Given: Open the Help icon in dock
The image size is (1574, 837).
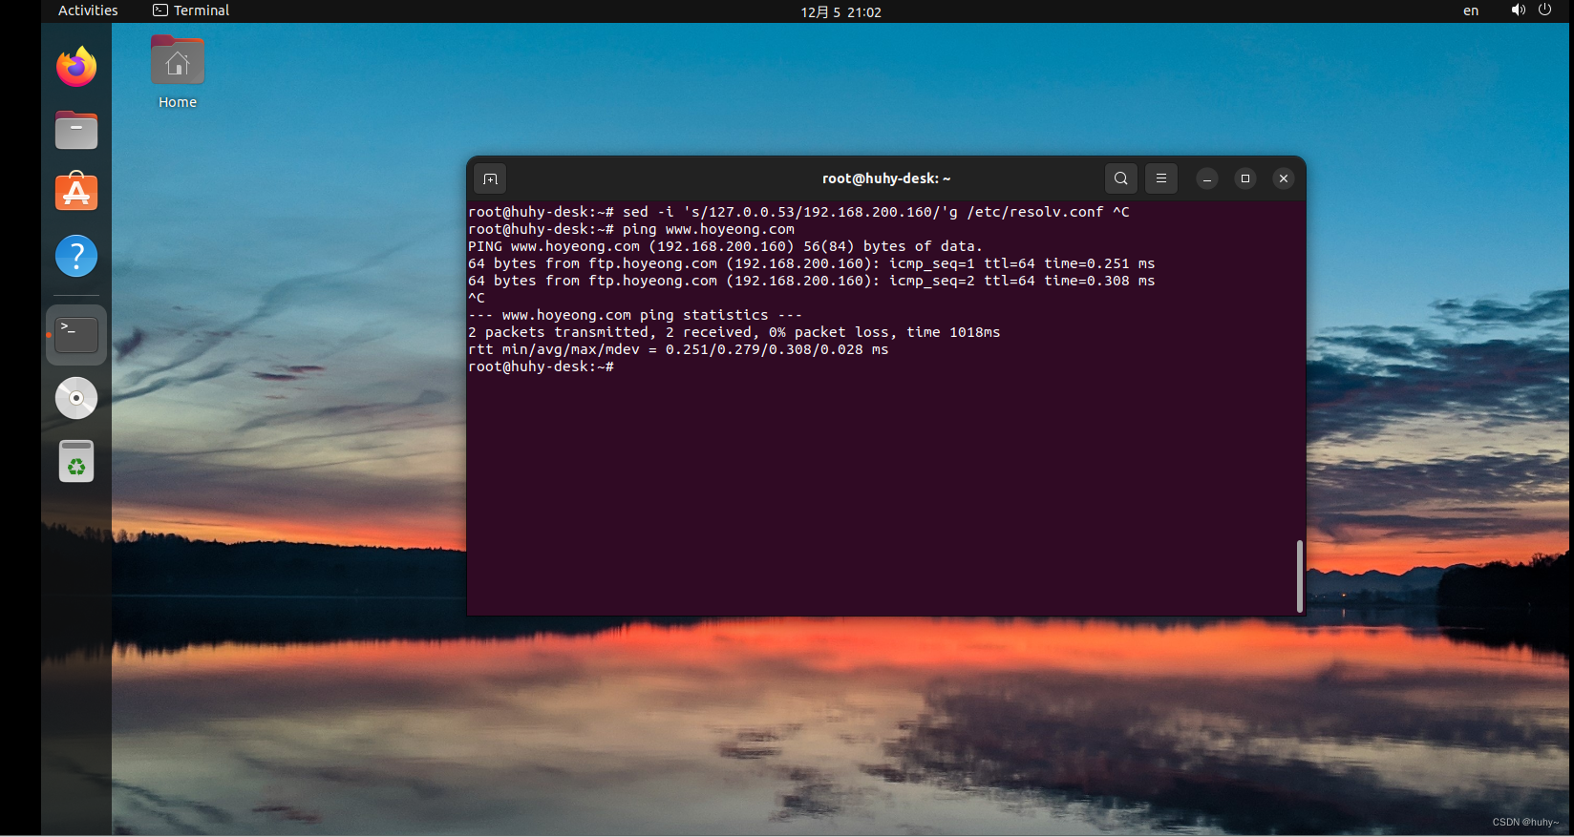Looking at the screenshot, I should coord(76,256).
